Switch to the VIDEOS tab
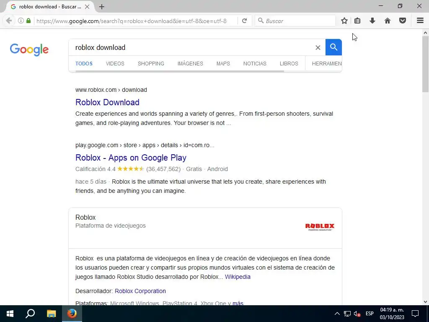Screen dimensions: 429x322 click(x=115, y=64)
